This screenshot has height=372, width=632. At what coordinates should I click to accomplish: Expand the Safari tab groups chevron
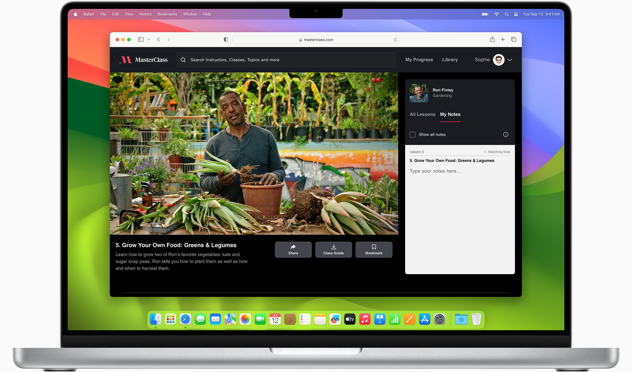point(149,40)
